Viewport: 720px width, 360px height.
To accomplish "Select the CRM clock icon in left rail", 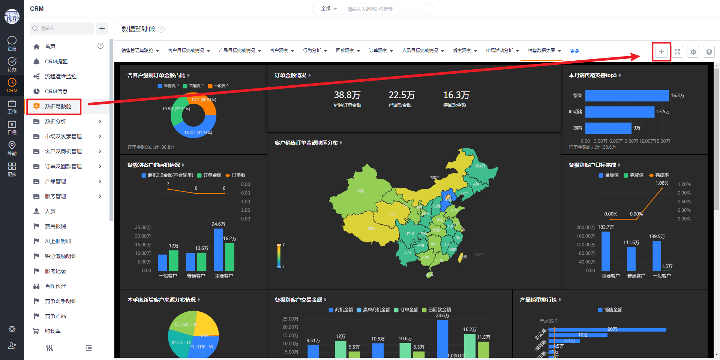I will pos(12,85).
